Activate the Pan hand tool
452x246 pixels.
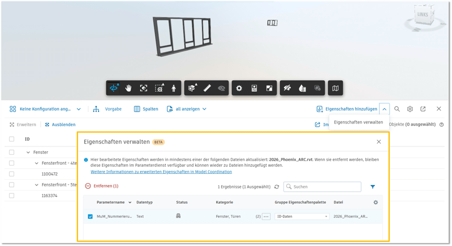pyautogui.click(x=128, y=88)
